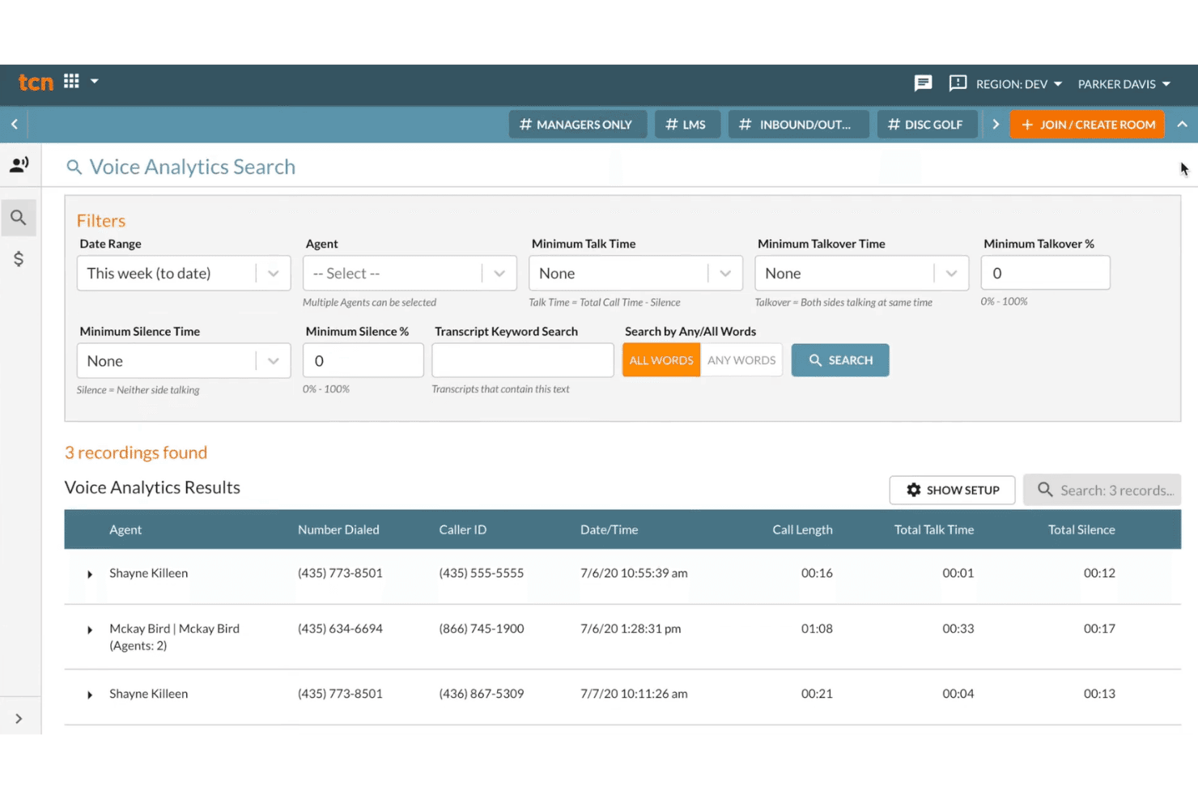1198x799 pixels.
Task: Click the Search 3 records field
Action: click(1102, 491)
